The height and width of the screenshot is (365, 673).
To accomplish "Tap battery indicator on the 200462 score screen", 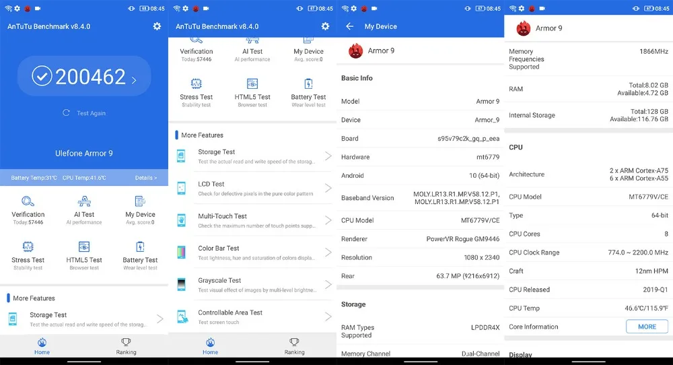I will click(144, 9).
